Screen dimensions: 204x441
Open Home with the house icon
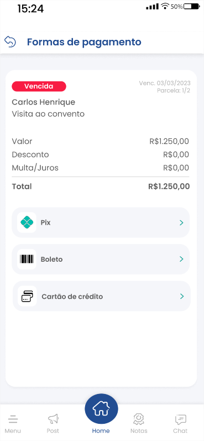(101, 408)
